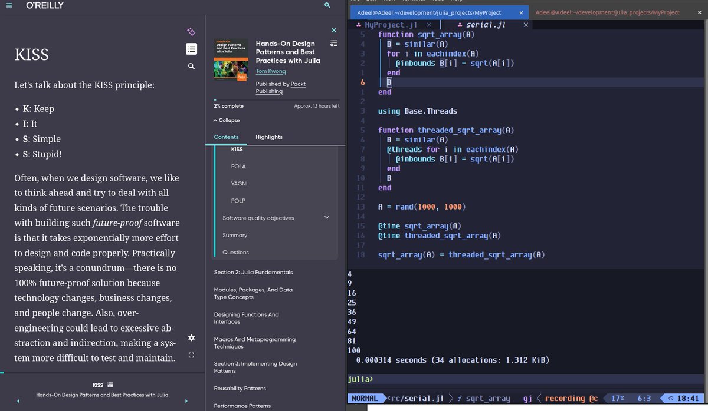This screenshot has height=411, width=708.
Task: Click '0.000314 seconds' timing output
Action: tap(390, 360)
